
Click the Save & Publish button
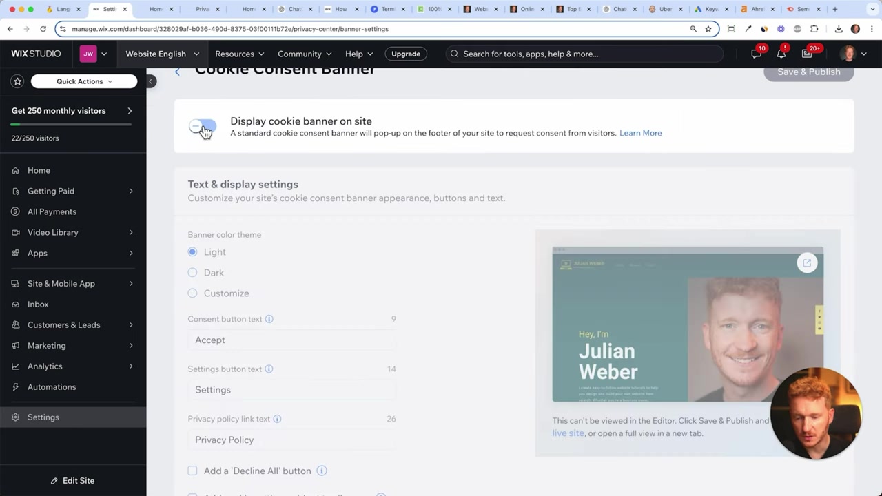(x=809, y=72)
